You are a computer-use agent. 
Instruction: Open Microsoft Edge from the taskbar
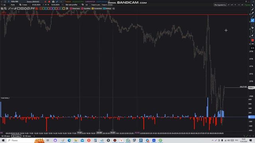click(69, 140)
